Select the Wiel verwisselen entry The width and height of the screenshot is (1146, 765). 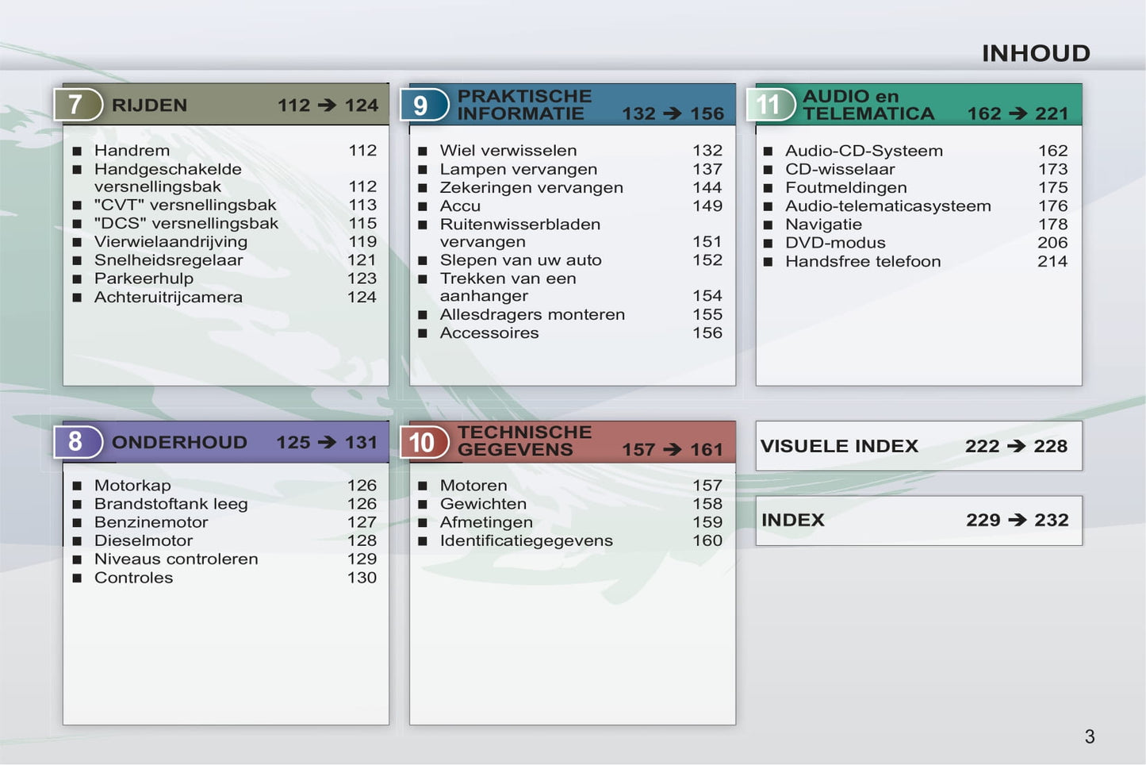pos(508,151)
